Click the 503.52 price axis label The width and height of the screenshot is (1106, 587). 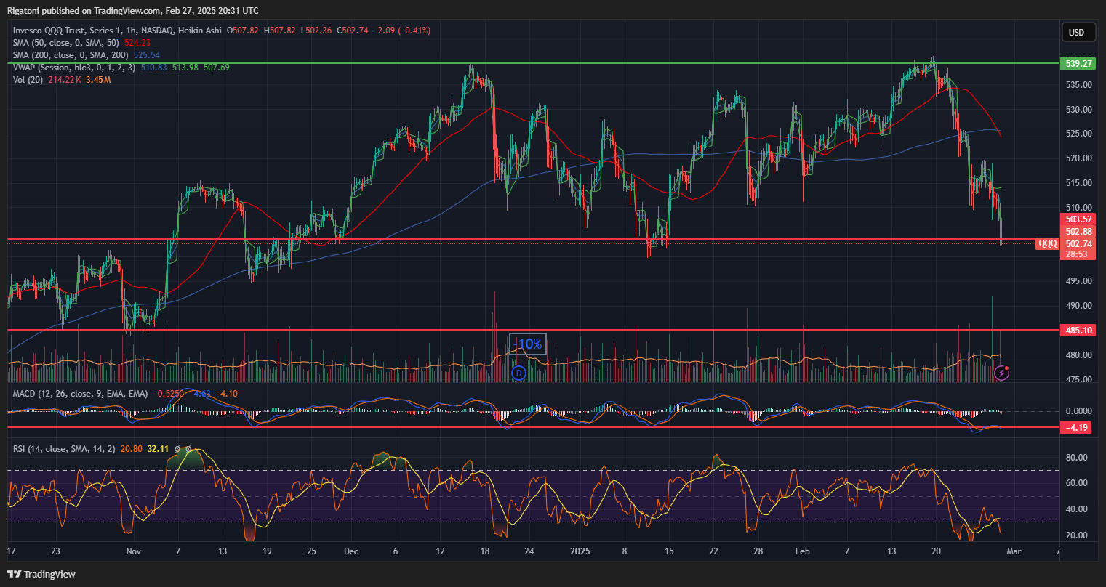click(1080, 219)
